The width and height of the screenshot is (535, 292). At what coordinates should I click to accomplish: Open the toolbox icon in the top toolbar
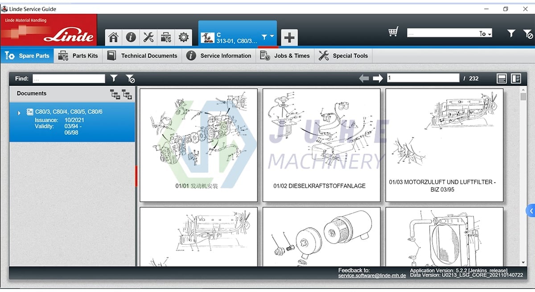pyautogui.click(x=166, y=37)
